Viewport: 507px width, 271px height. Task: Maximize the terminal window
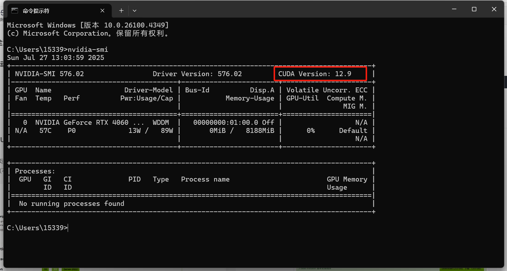point(474,9)
